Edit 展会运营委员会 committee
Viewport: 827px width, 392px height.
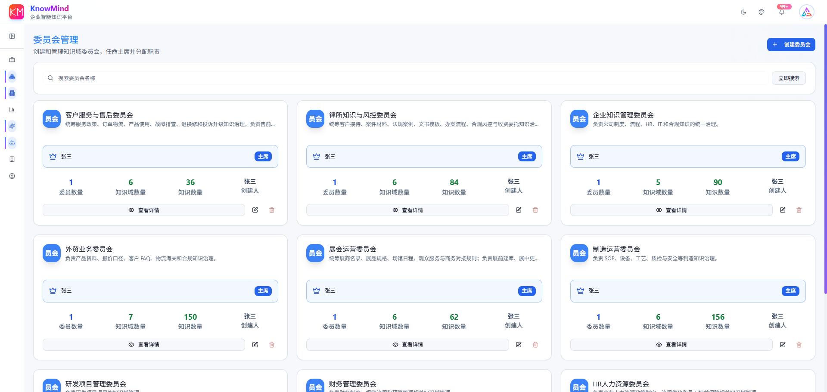(519, 345)
